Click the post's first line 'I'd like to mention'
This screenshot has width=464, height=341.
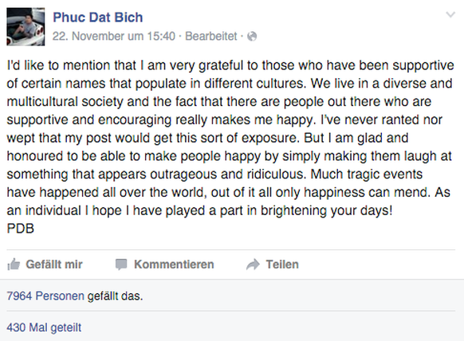(230, 65)
